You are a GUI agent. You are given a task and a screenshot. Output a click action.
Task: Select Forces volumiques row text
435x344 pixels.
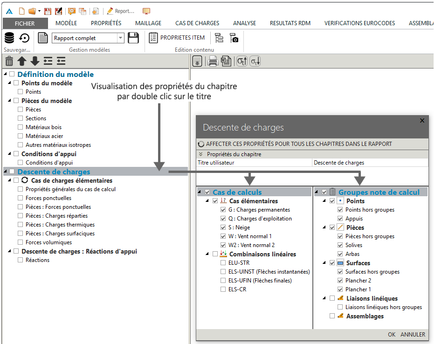click(49, 242)
